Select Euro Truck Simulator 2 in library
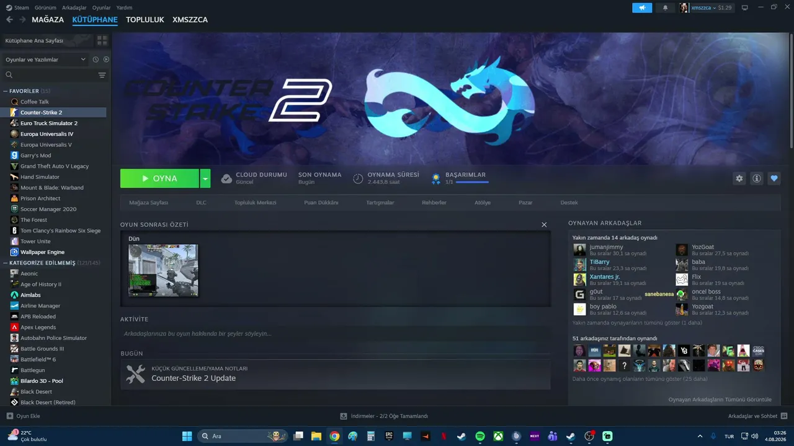794x446 pixels. point(49,123)
